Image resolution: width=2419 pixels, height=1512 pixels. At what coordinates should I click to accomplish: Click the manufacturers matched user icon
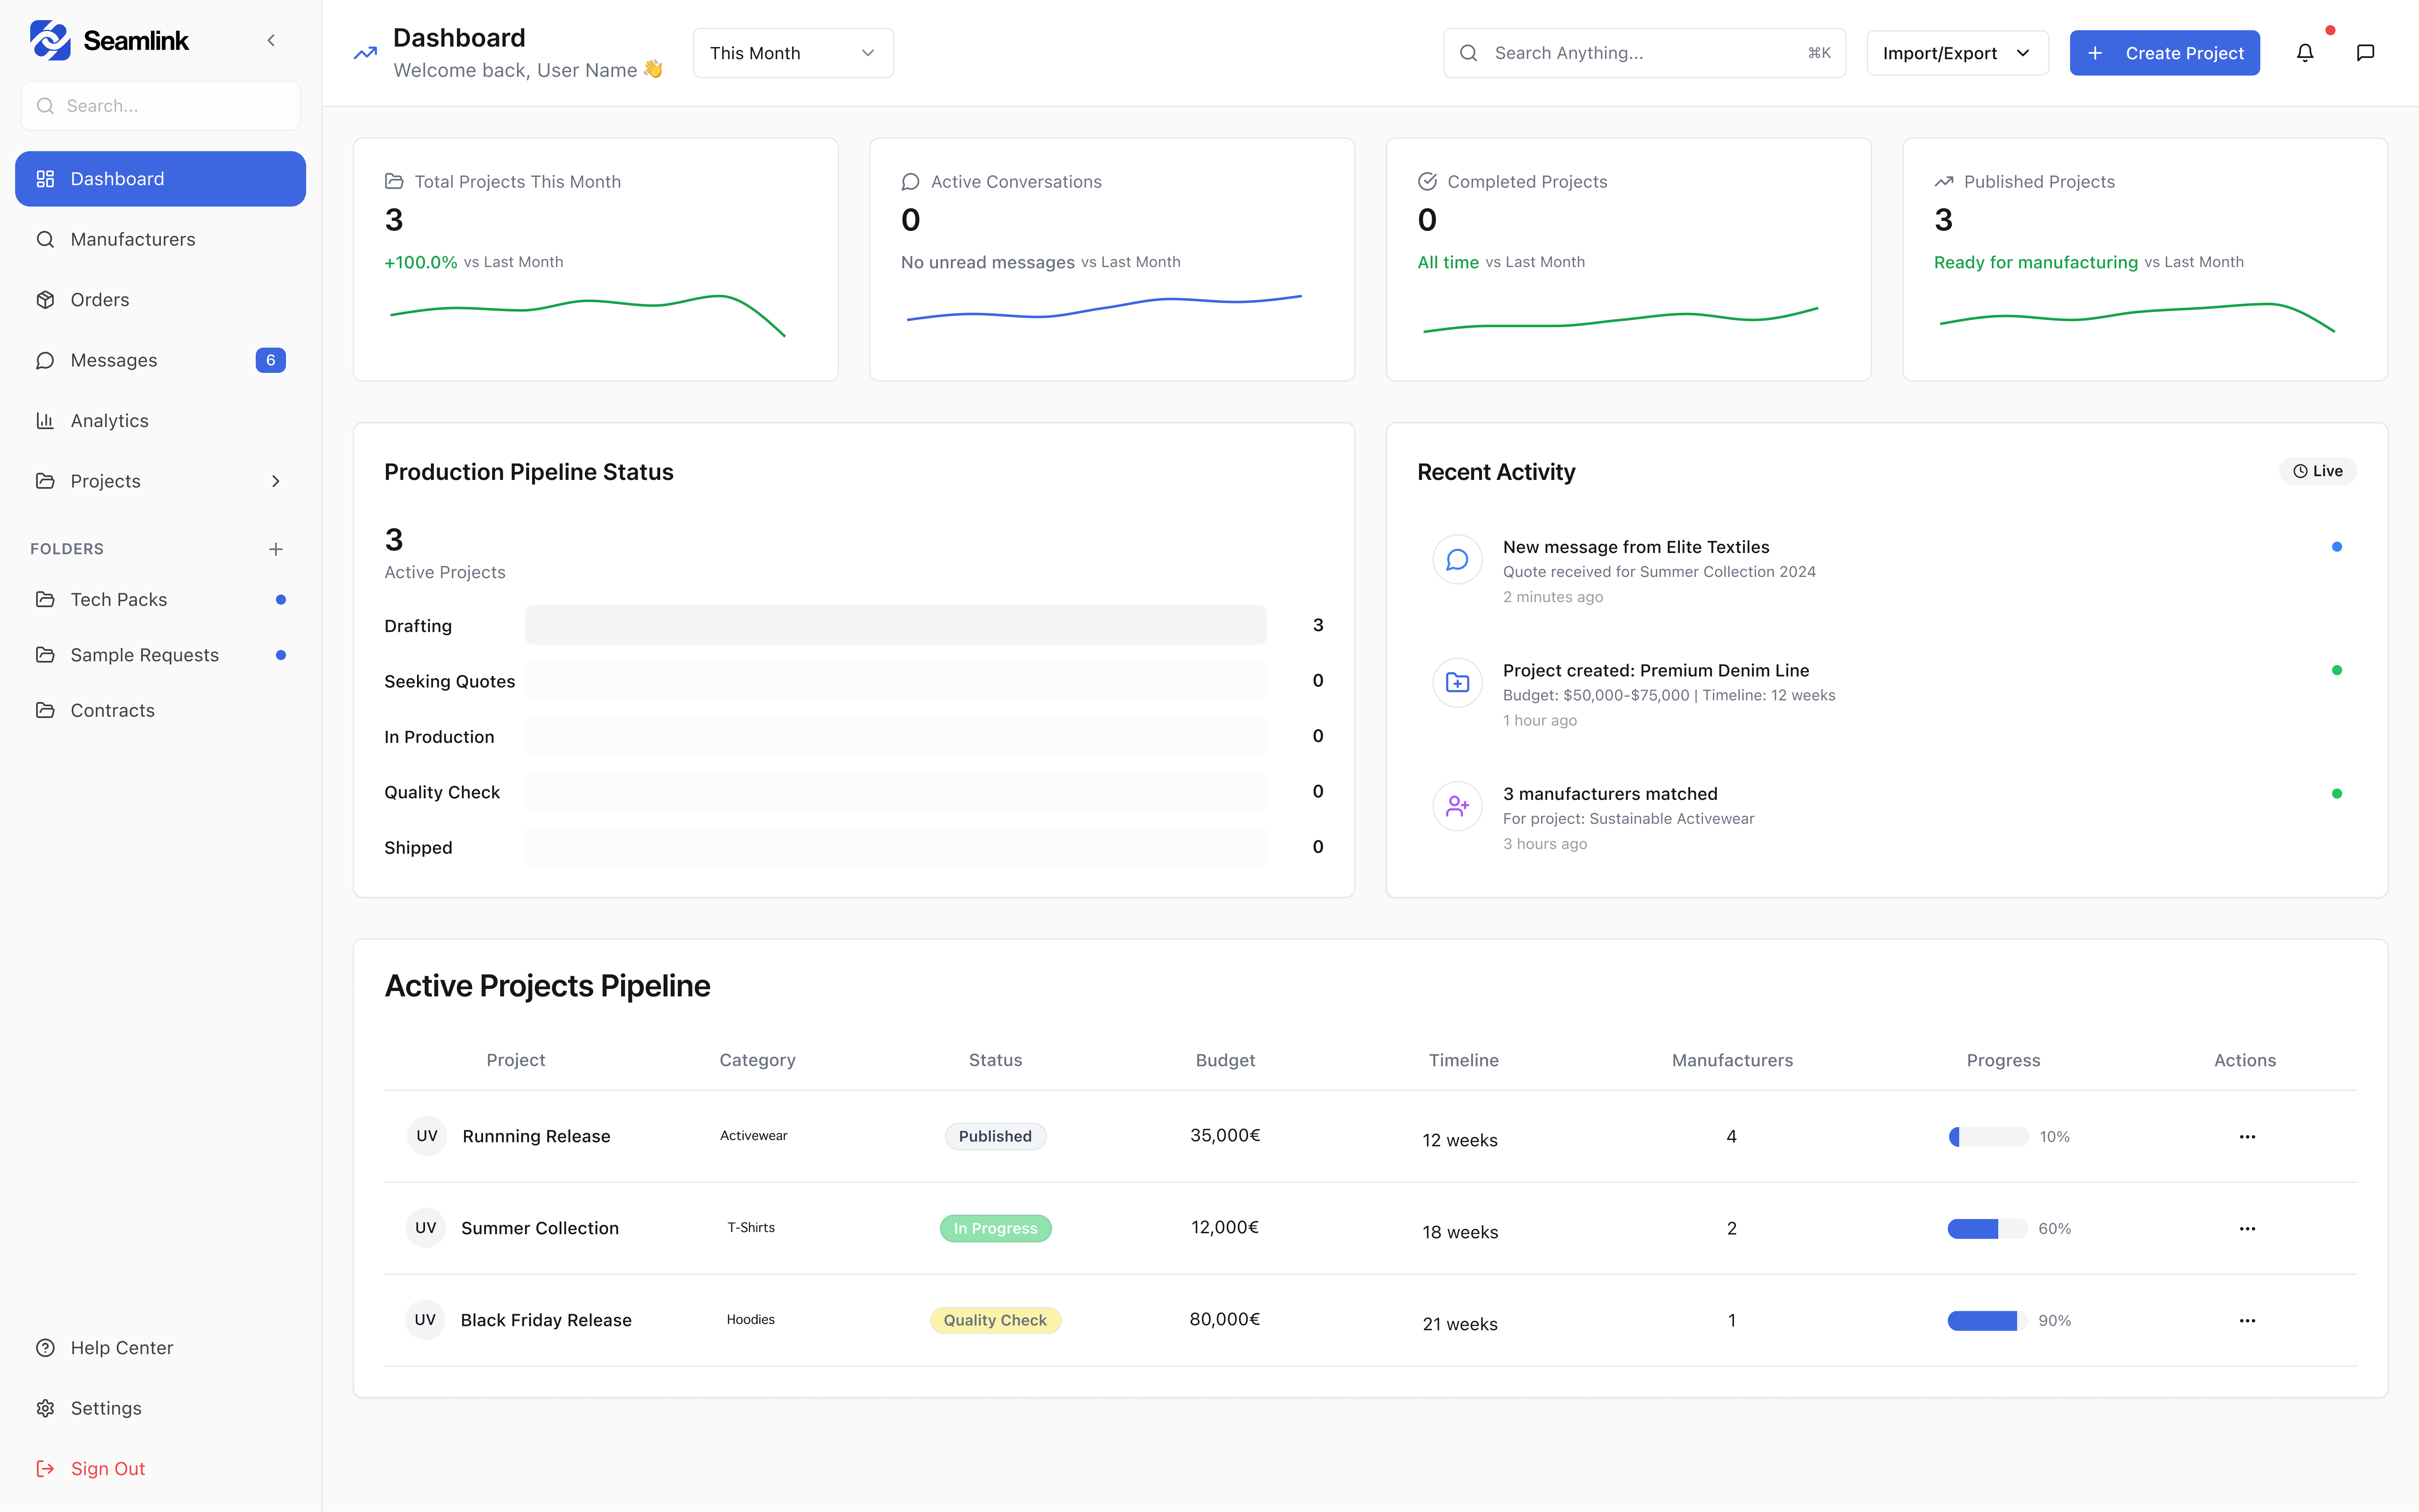(x=1457, y=806)
